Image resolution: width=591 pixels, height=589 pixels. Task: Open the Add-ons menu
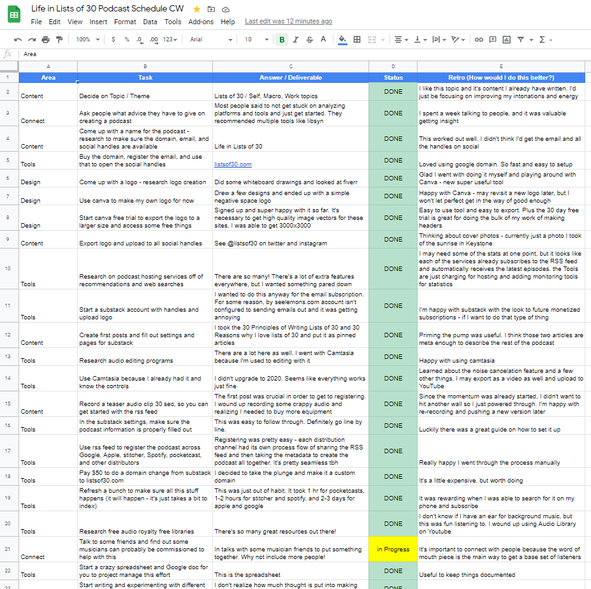click(x=201, y=22)
